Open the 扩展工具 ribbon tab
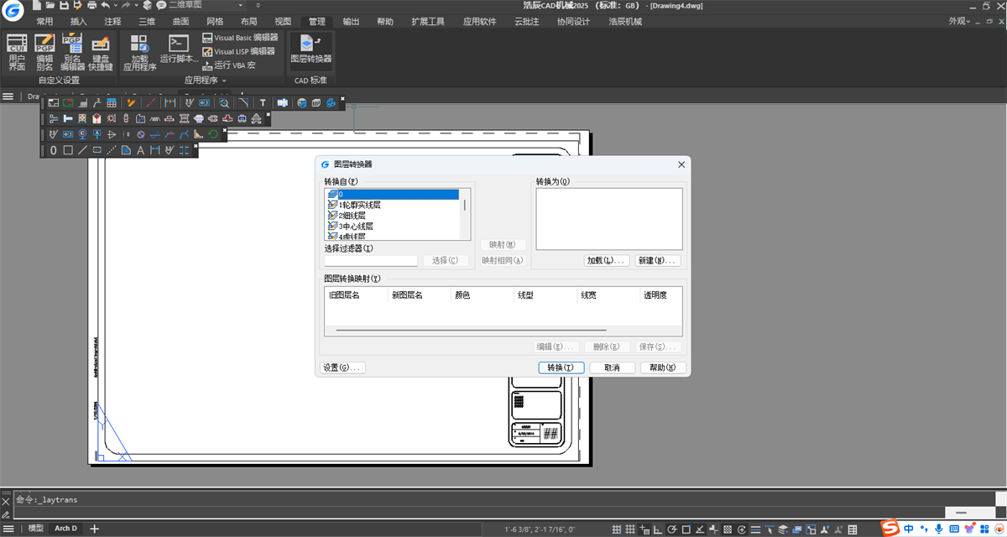 tap(428, 21)
